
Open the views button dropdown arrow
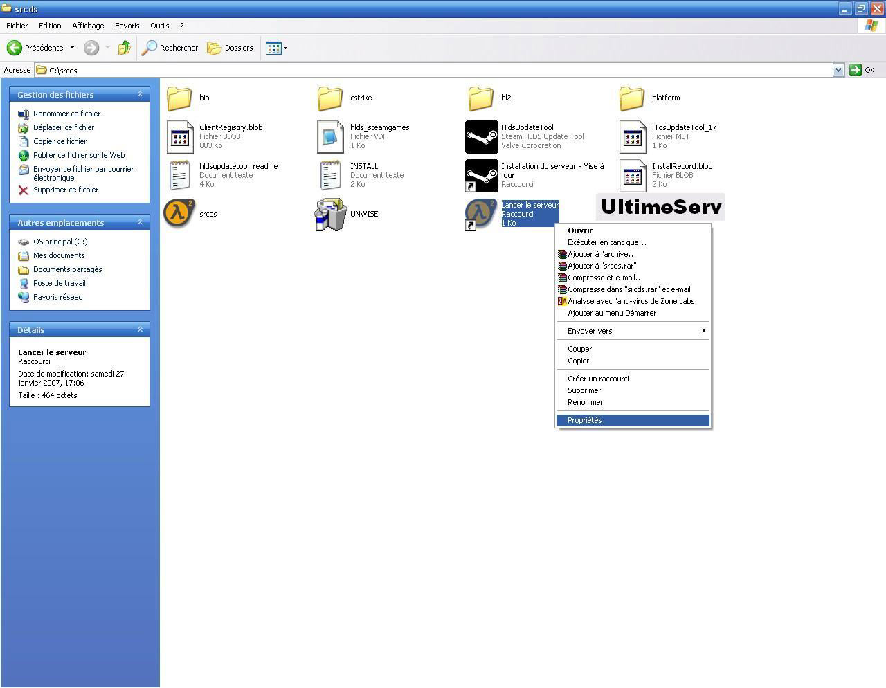coord(285,48)
